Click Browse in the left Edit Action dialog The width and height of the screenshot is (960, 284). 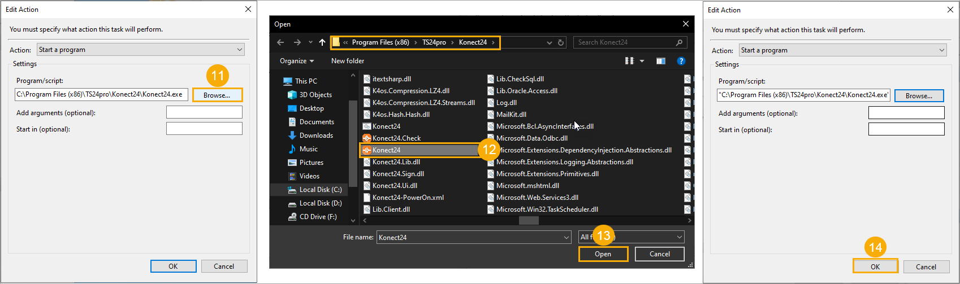[x=217, y=95]
